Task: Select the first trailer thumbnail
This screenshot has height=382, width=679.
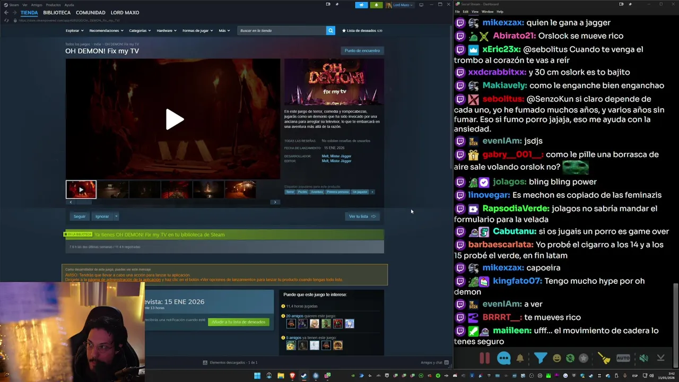Action: point(81,189)
